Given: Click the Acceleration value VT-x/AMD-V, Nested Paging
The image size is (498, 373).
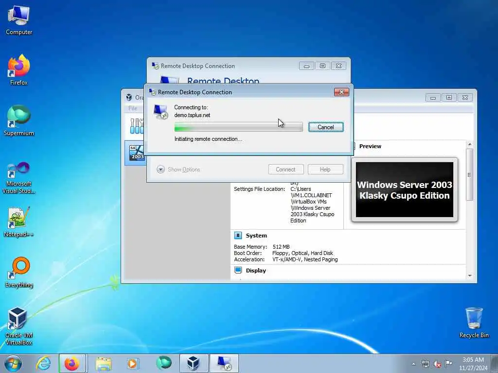Looking at the screenshot, I should click(x=305, y=259).
